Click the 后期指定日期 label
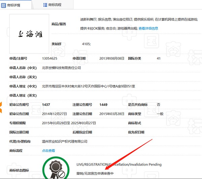This screenshot has height=179, width=202. [82, 132]
